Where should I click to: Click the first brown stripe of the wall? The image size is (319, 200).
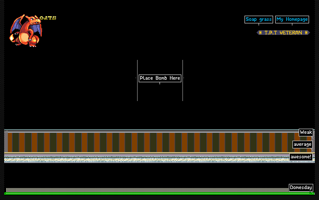(10, 143)
